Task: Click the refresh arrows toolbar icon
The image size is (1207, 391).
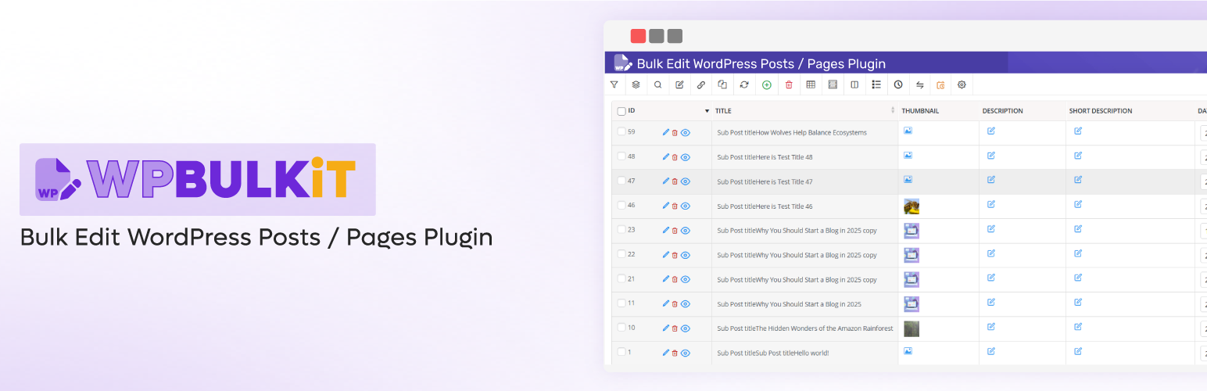Action: pos(744,84)
